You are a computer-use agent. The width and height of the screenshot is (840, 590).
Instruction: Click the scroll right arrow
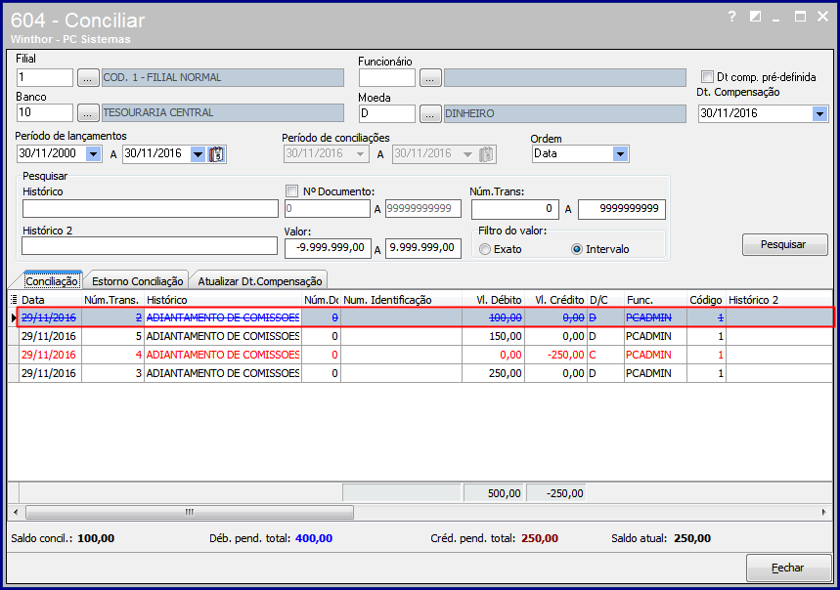coord(823,513)
